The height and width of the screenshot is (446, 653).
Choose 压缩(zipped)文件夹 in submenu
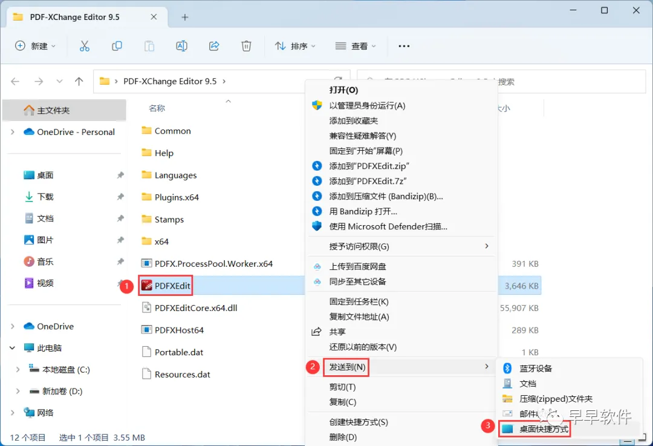pos(556,399)
